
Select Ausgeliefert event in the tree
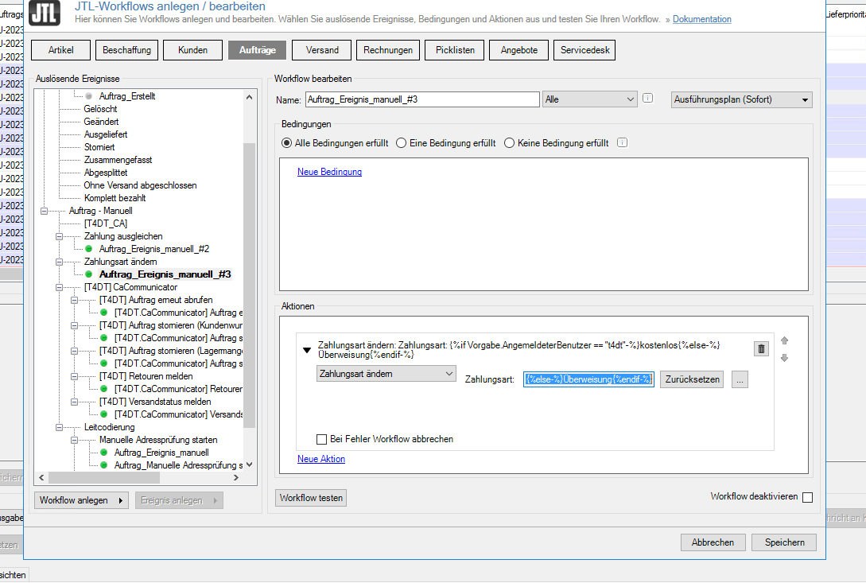coord(106,134)
